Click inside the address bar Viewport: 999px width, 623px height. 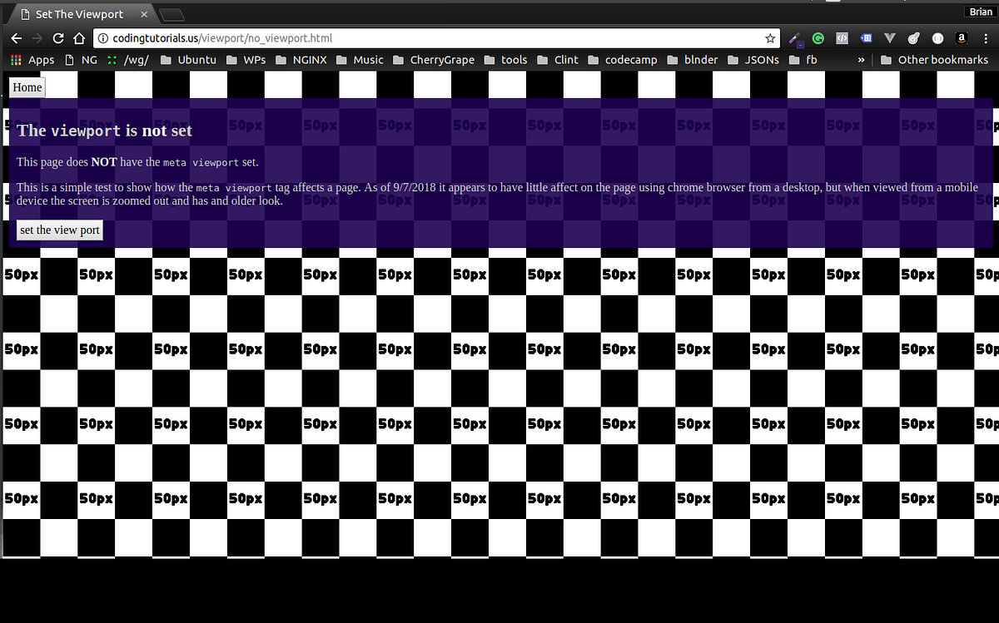333,37
